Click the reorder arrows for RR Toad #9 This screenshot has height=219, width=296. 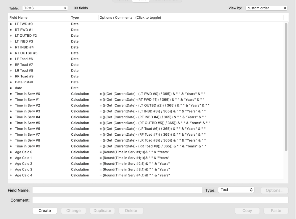(11, 76)
